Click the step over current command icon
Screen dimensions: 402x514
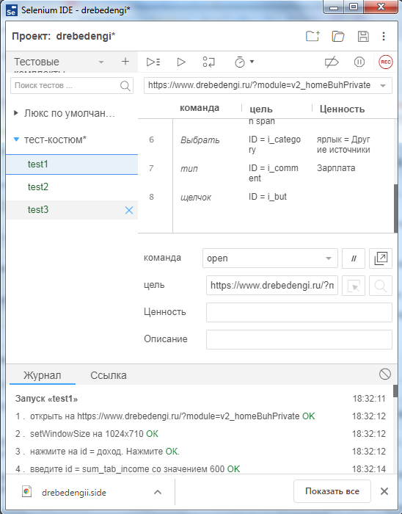coord(208,62)
